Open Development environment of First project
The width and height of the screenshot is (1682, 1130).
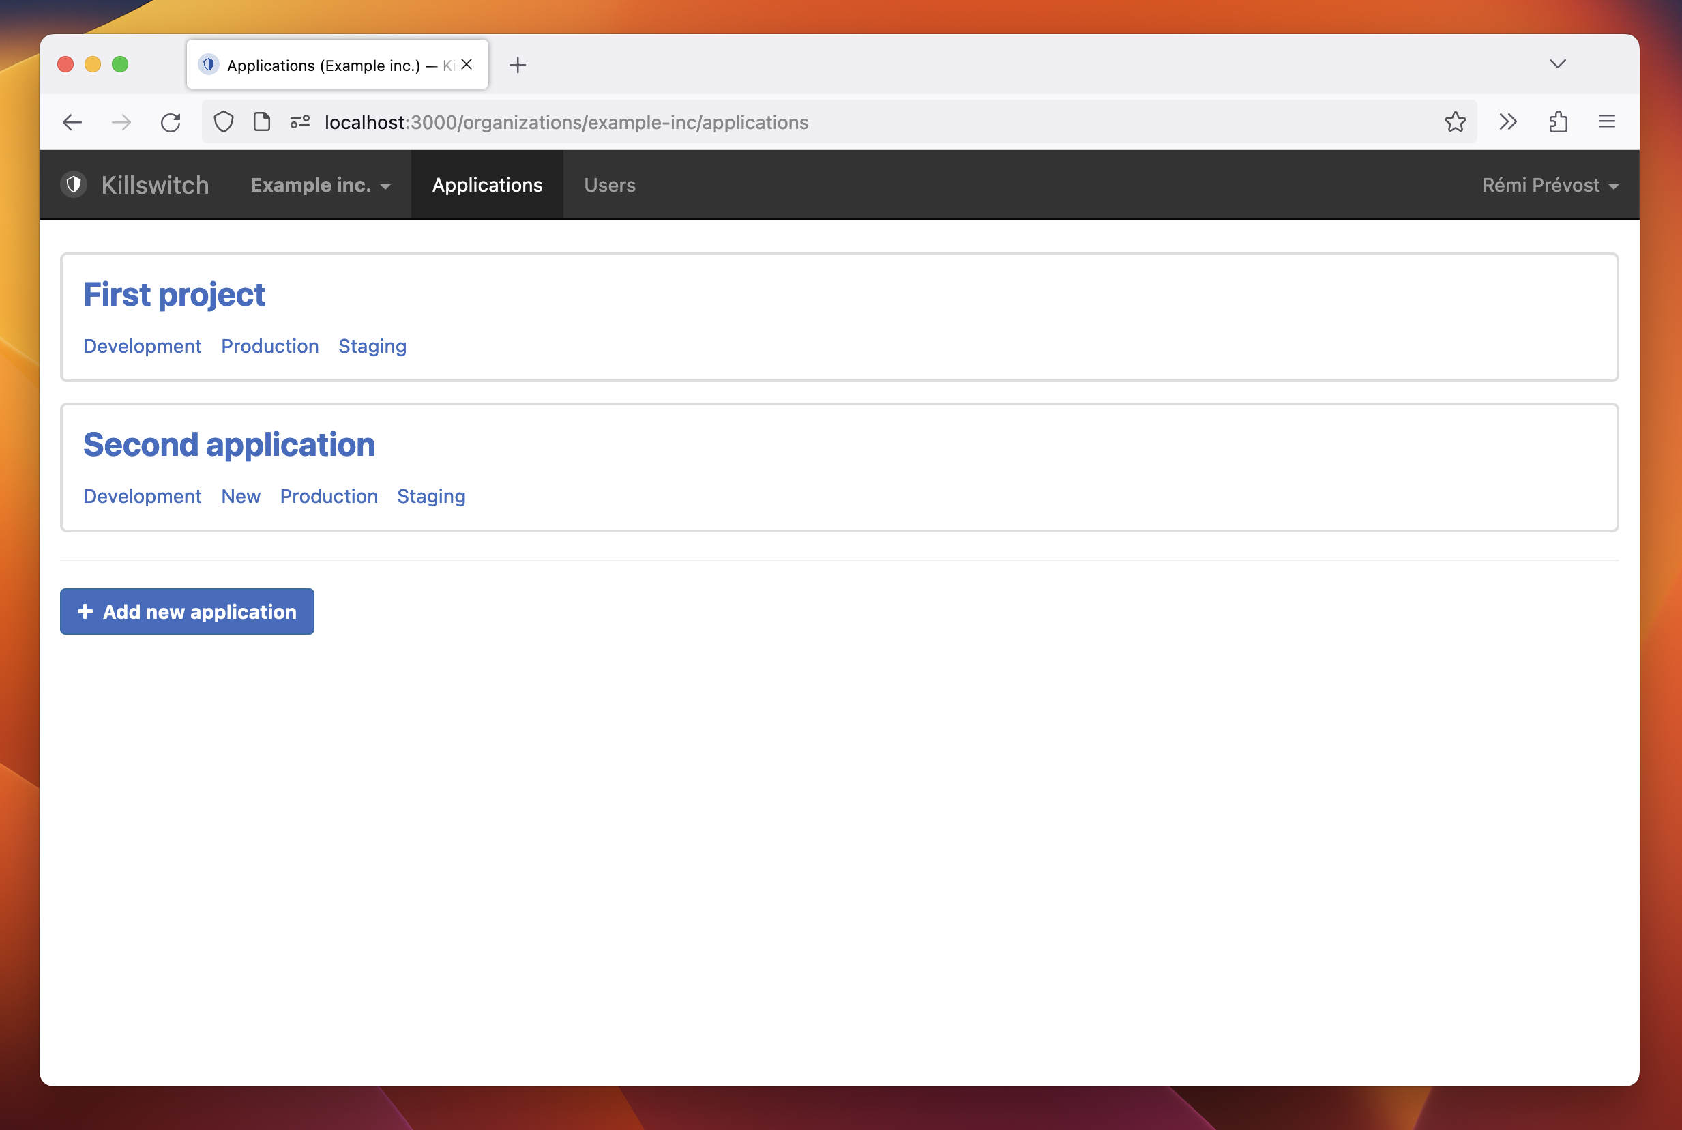point(143,347)
